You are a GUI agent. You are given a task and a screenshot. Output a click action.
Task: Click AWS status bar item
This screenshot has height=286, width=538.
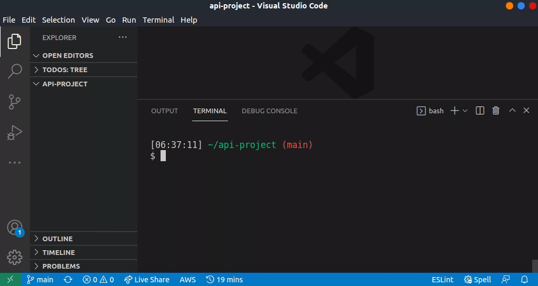tap(188, 280)
